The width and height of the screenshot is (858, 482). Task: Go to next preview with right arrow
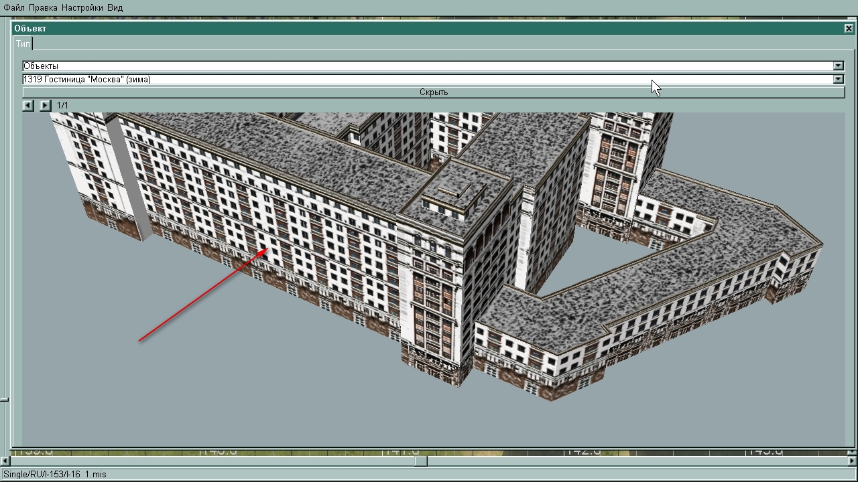(x=45, y=105)
